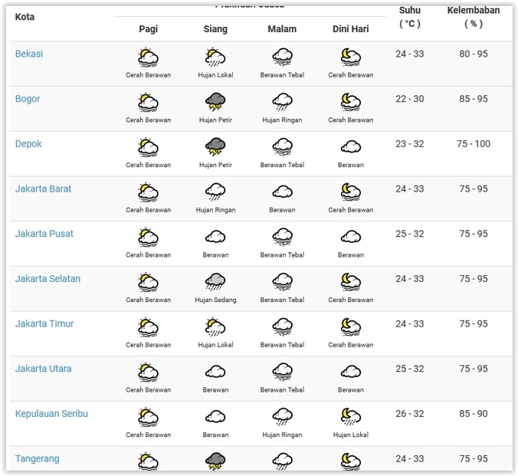Click Tangerang's Siang thunderstorm icon

tap(215, 461)
